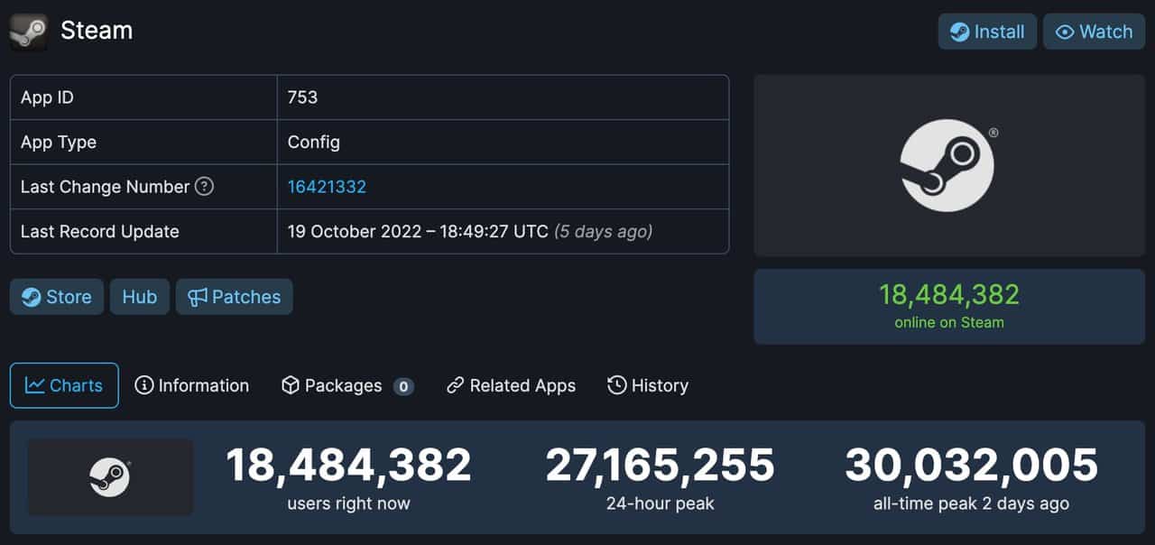Click the Steam app icon beside the title
The height and width of the screenshot is (545, 1155).
point(28,32)
